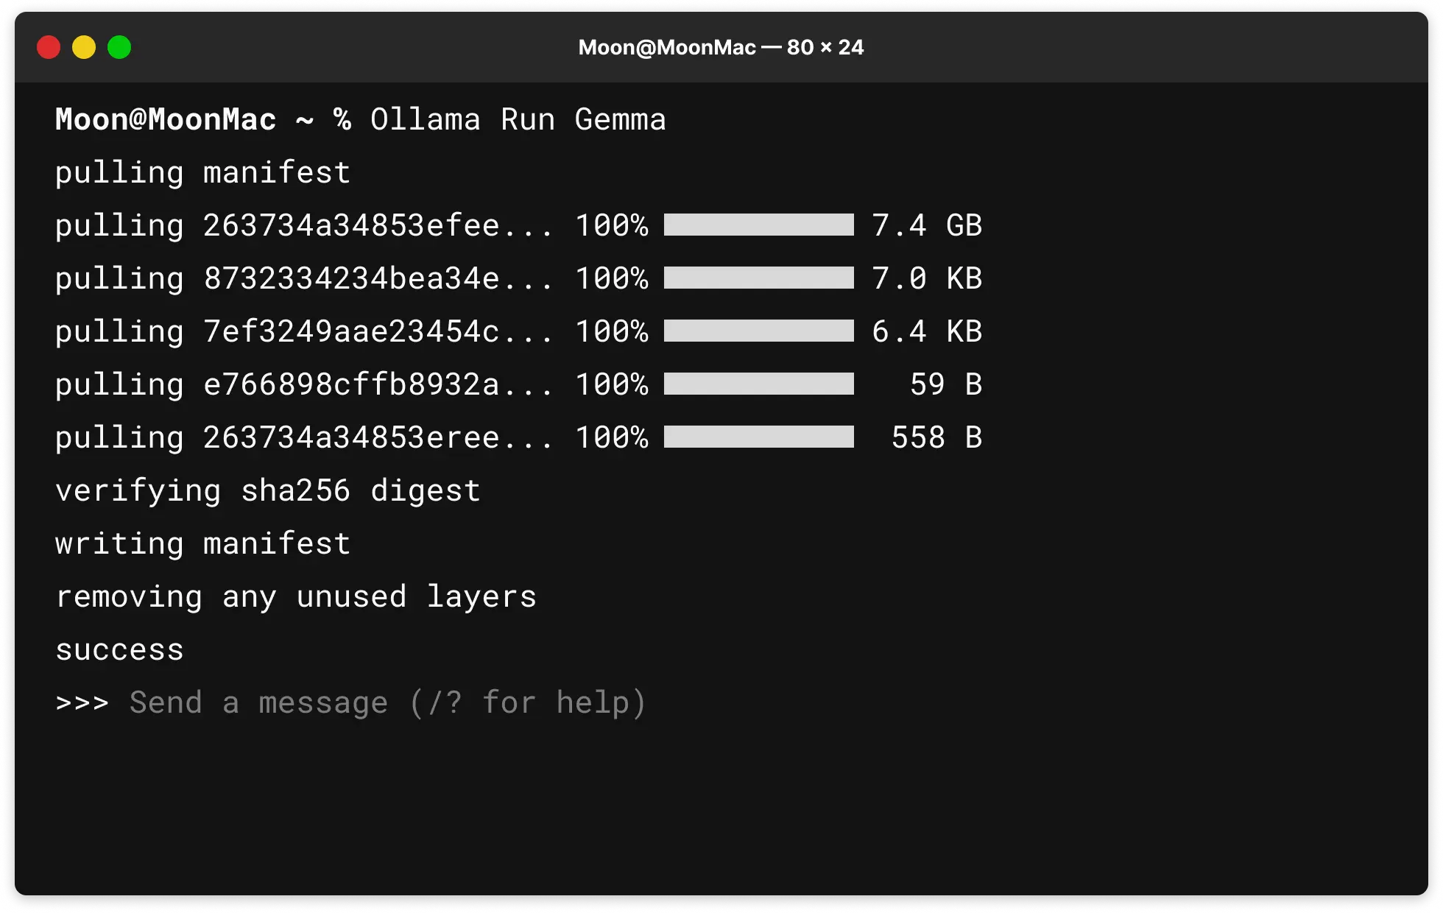Viewport: 1443px width, 913px height.
Task: Click the 558 B size label
Action: click(x=937, y=437)
